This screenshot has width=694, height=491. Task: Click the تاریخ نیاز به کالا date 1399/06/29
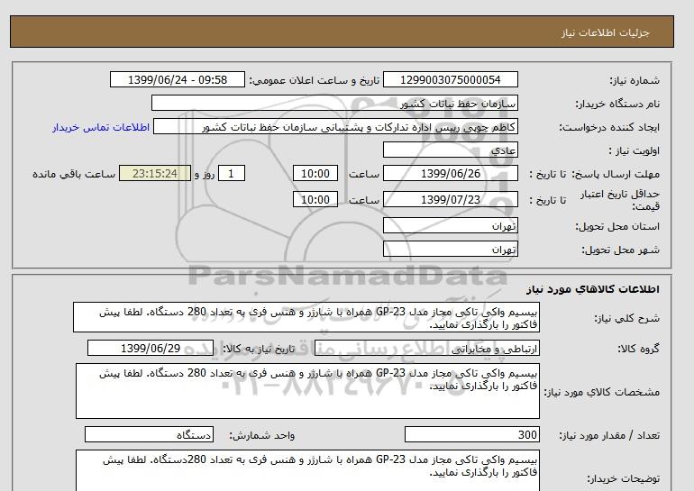click(x=151, y=349)
